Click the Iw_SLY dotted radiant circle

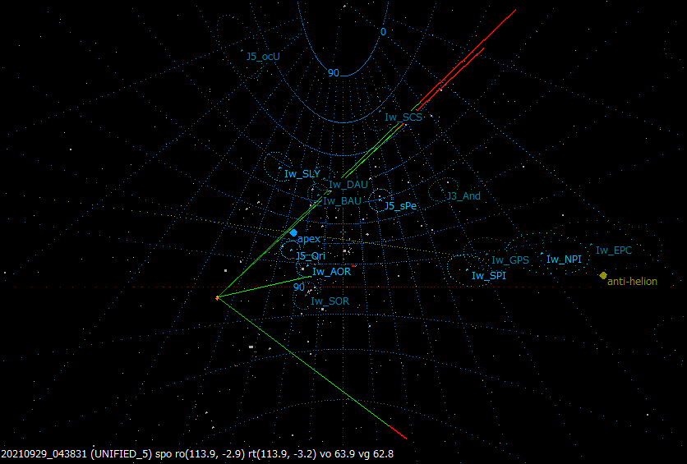[279, 167]
